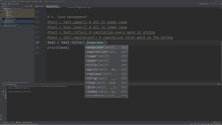Image resolution: width=222 pixels, height=125 pixels.
Task: Open the Project view dropdown
Action: [6, 6]
